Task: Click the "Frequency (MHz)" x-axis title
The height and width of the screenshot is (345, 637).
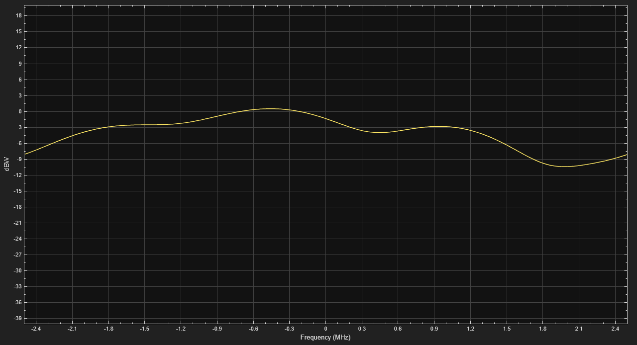Action: (325, 338)
